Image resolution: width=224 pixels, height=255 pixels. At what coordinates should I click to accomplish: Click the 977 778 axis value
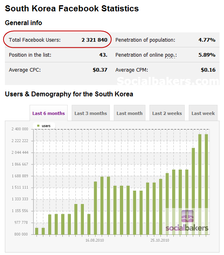click(x=21, y=223)
